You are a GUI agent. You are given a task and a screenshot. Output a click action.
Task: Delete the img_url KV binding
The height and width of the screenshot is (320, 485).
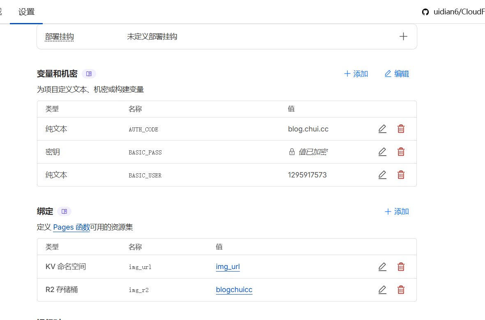point(401,267)
